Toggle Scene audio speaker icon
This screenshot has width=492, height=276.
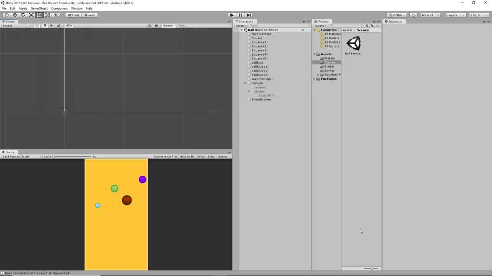pyautogui.click(x=52, y=26)
